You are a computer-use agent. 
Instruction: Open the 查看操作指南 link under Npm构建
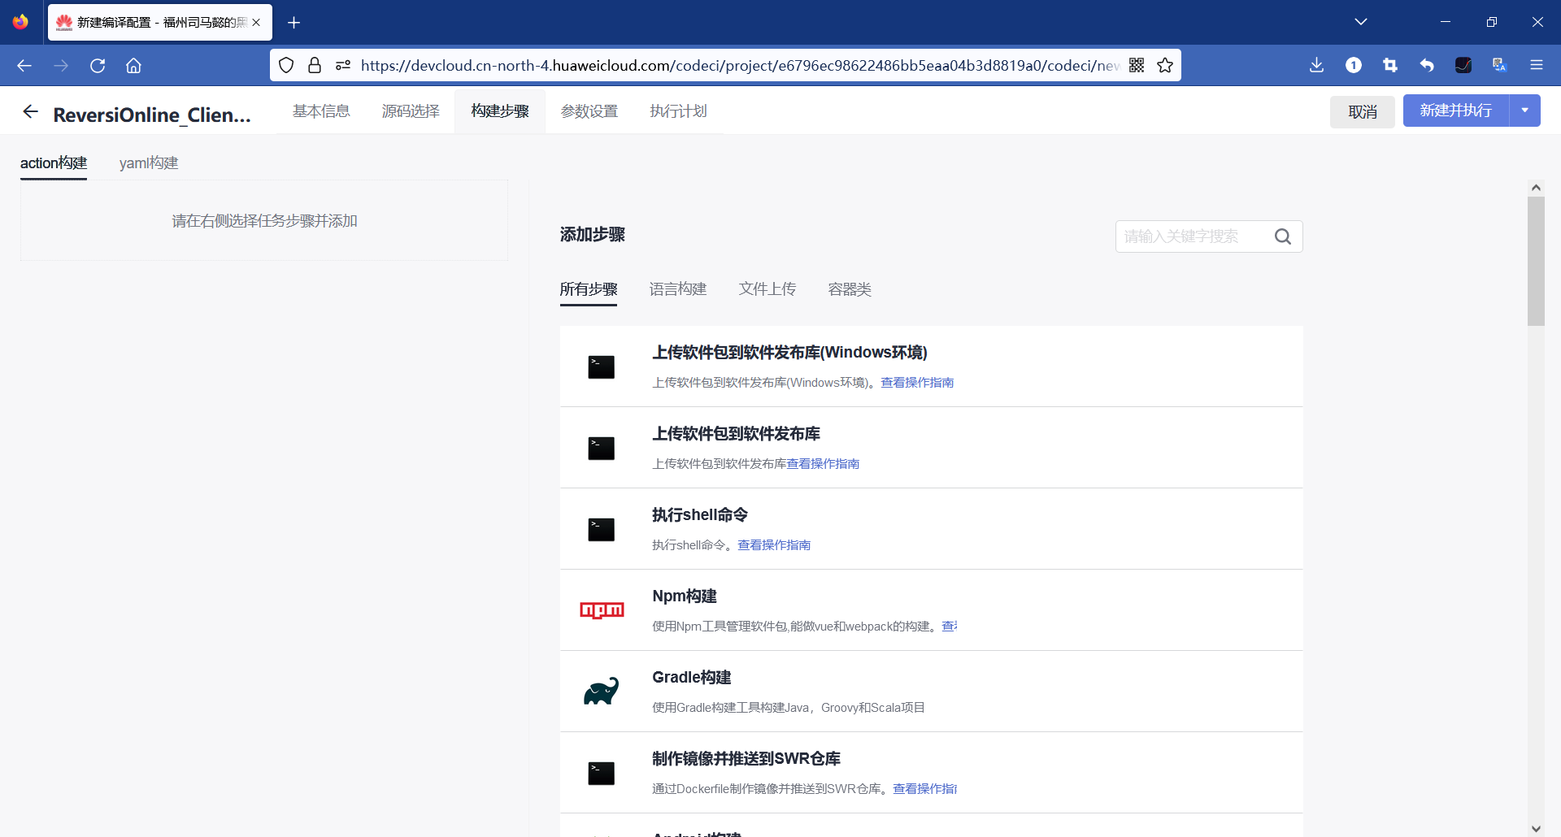(950, 626)
